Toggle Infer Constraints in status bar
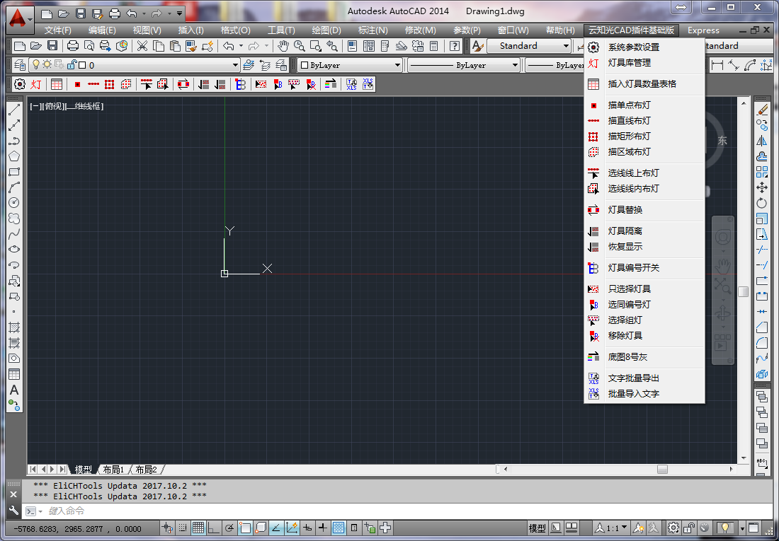 click(x=167, y=528)
